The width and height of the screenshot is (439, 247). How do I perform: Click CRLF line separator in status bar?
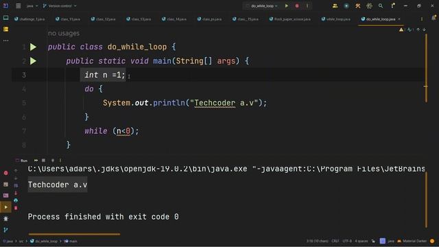click(335, 241)
